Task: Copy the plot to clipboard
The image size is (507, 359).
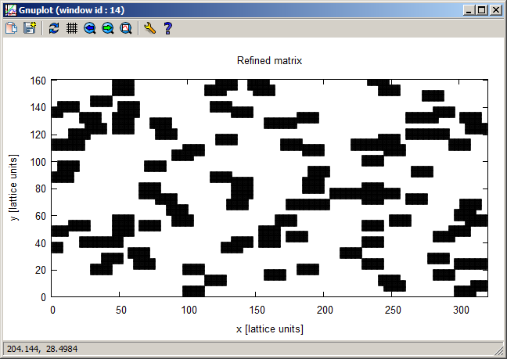Action: [x=12, y=28]
